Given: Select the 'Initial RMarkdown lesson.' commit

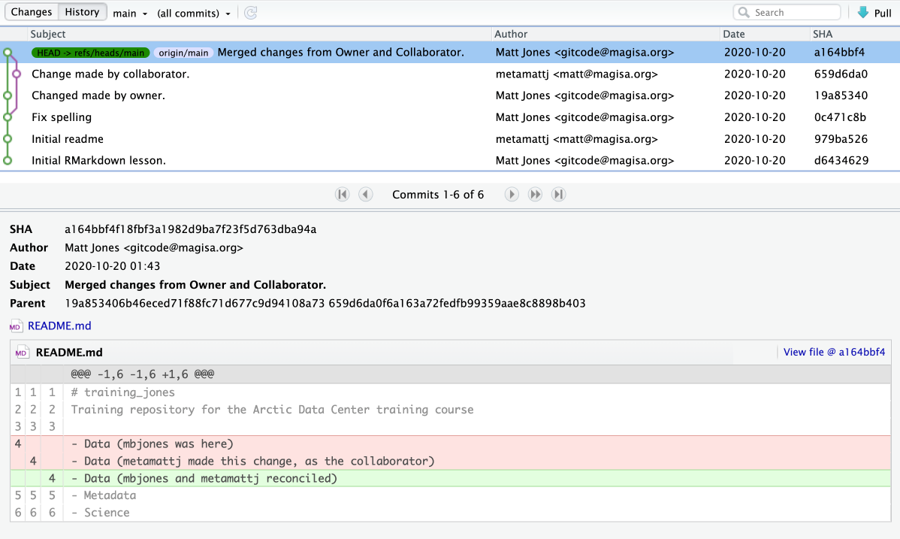Looking at the screenshot, I should click(98, 161).
